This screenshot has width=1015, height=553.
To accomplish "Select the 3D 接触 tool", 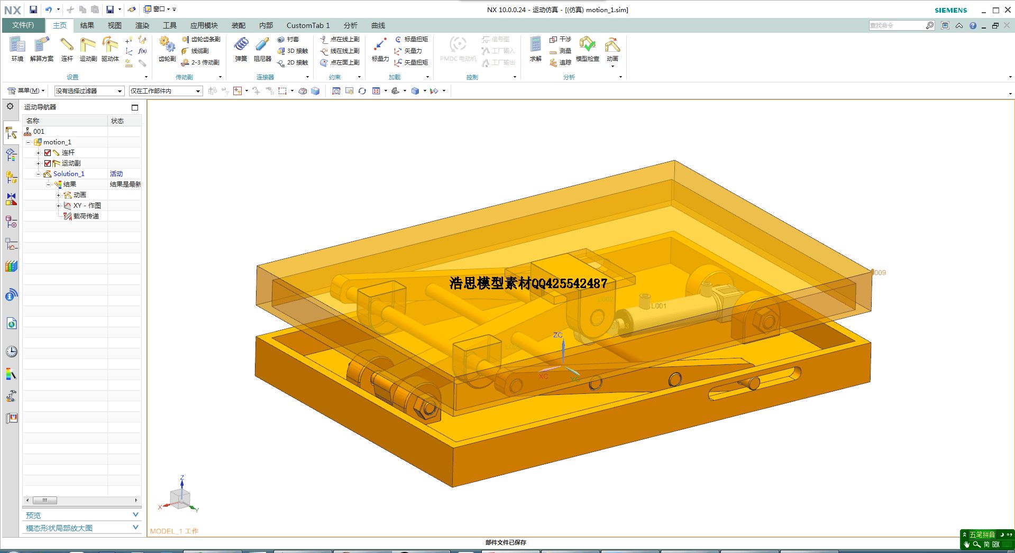I will pyautogui.click(x=292, y=51).
